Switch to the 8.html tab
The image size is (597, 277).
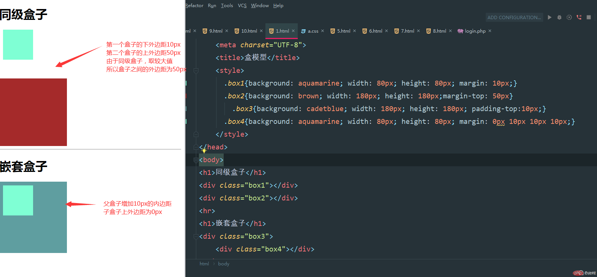[x=439, y=31]
